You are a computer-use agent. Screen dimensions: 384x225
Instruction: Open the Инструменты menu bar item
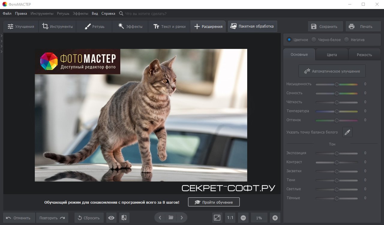[42, 13]
